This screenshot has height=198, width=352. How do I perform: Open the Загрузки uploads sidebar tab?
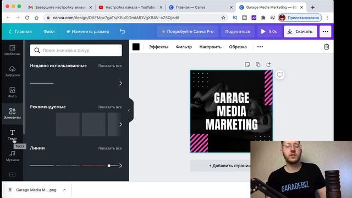(12, 71)
